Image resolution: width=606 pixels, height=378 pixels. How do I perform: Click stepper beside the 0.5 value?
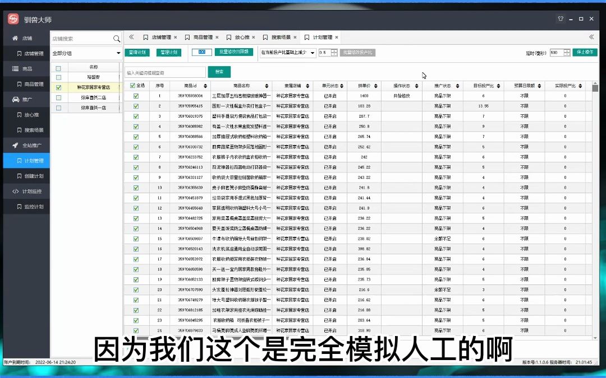pos(334,53)
